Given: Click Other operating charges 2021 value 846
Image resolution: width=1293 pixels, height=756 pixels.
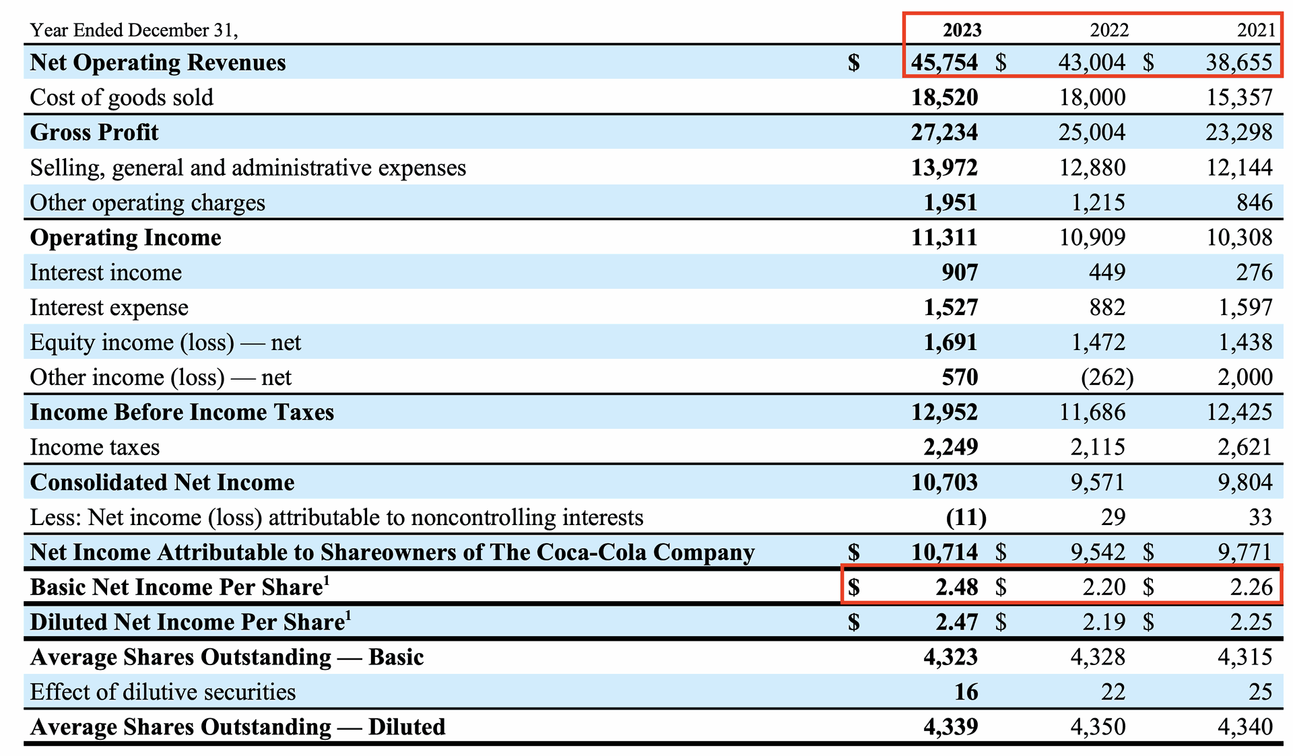Looking at the screenshot, I should click(x=1254, y=203).
